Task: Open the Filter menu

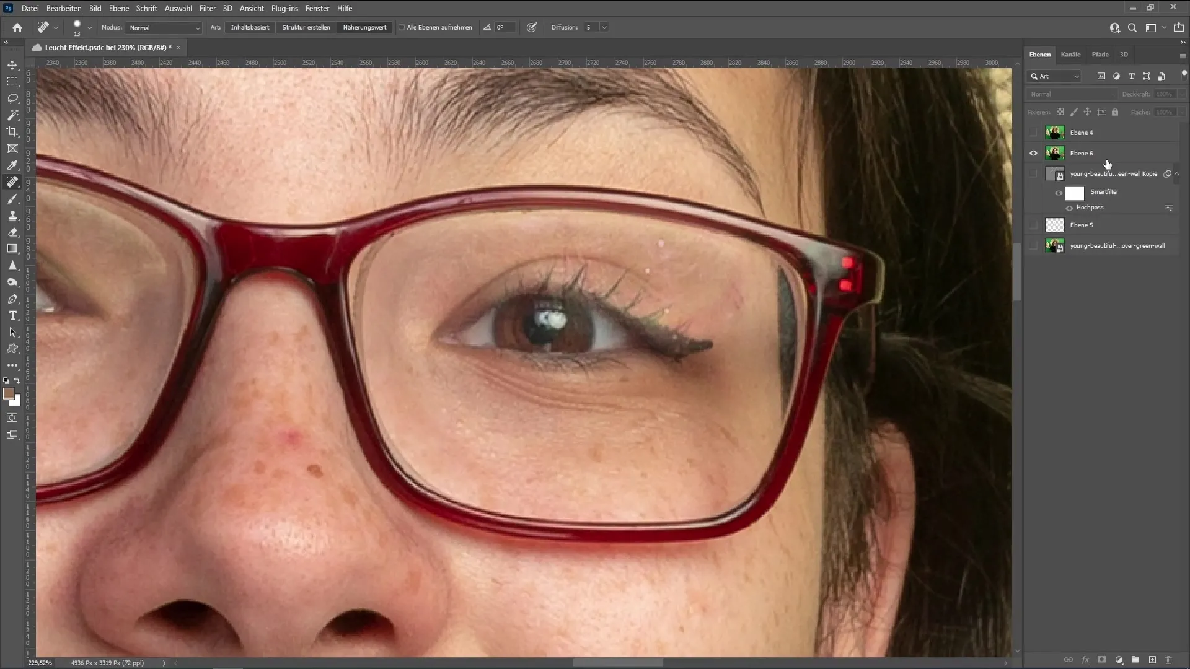Action: [207, 8]
